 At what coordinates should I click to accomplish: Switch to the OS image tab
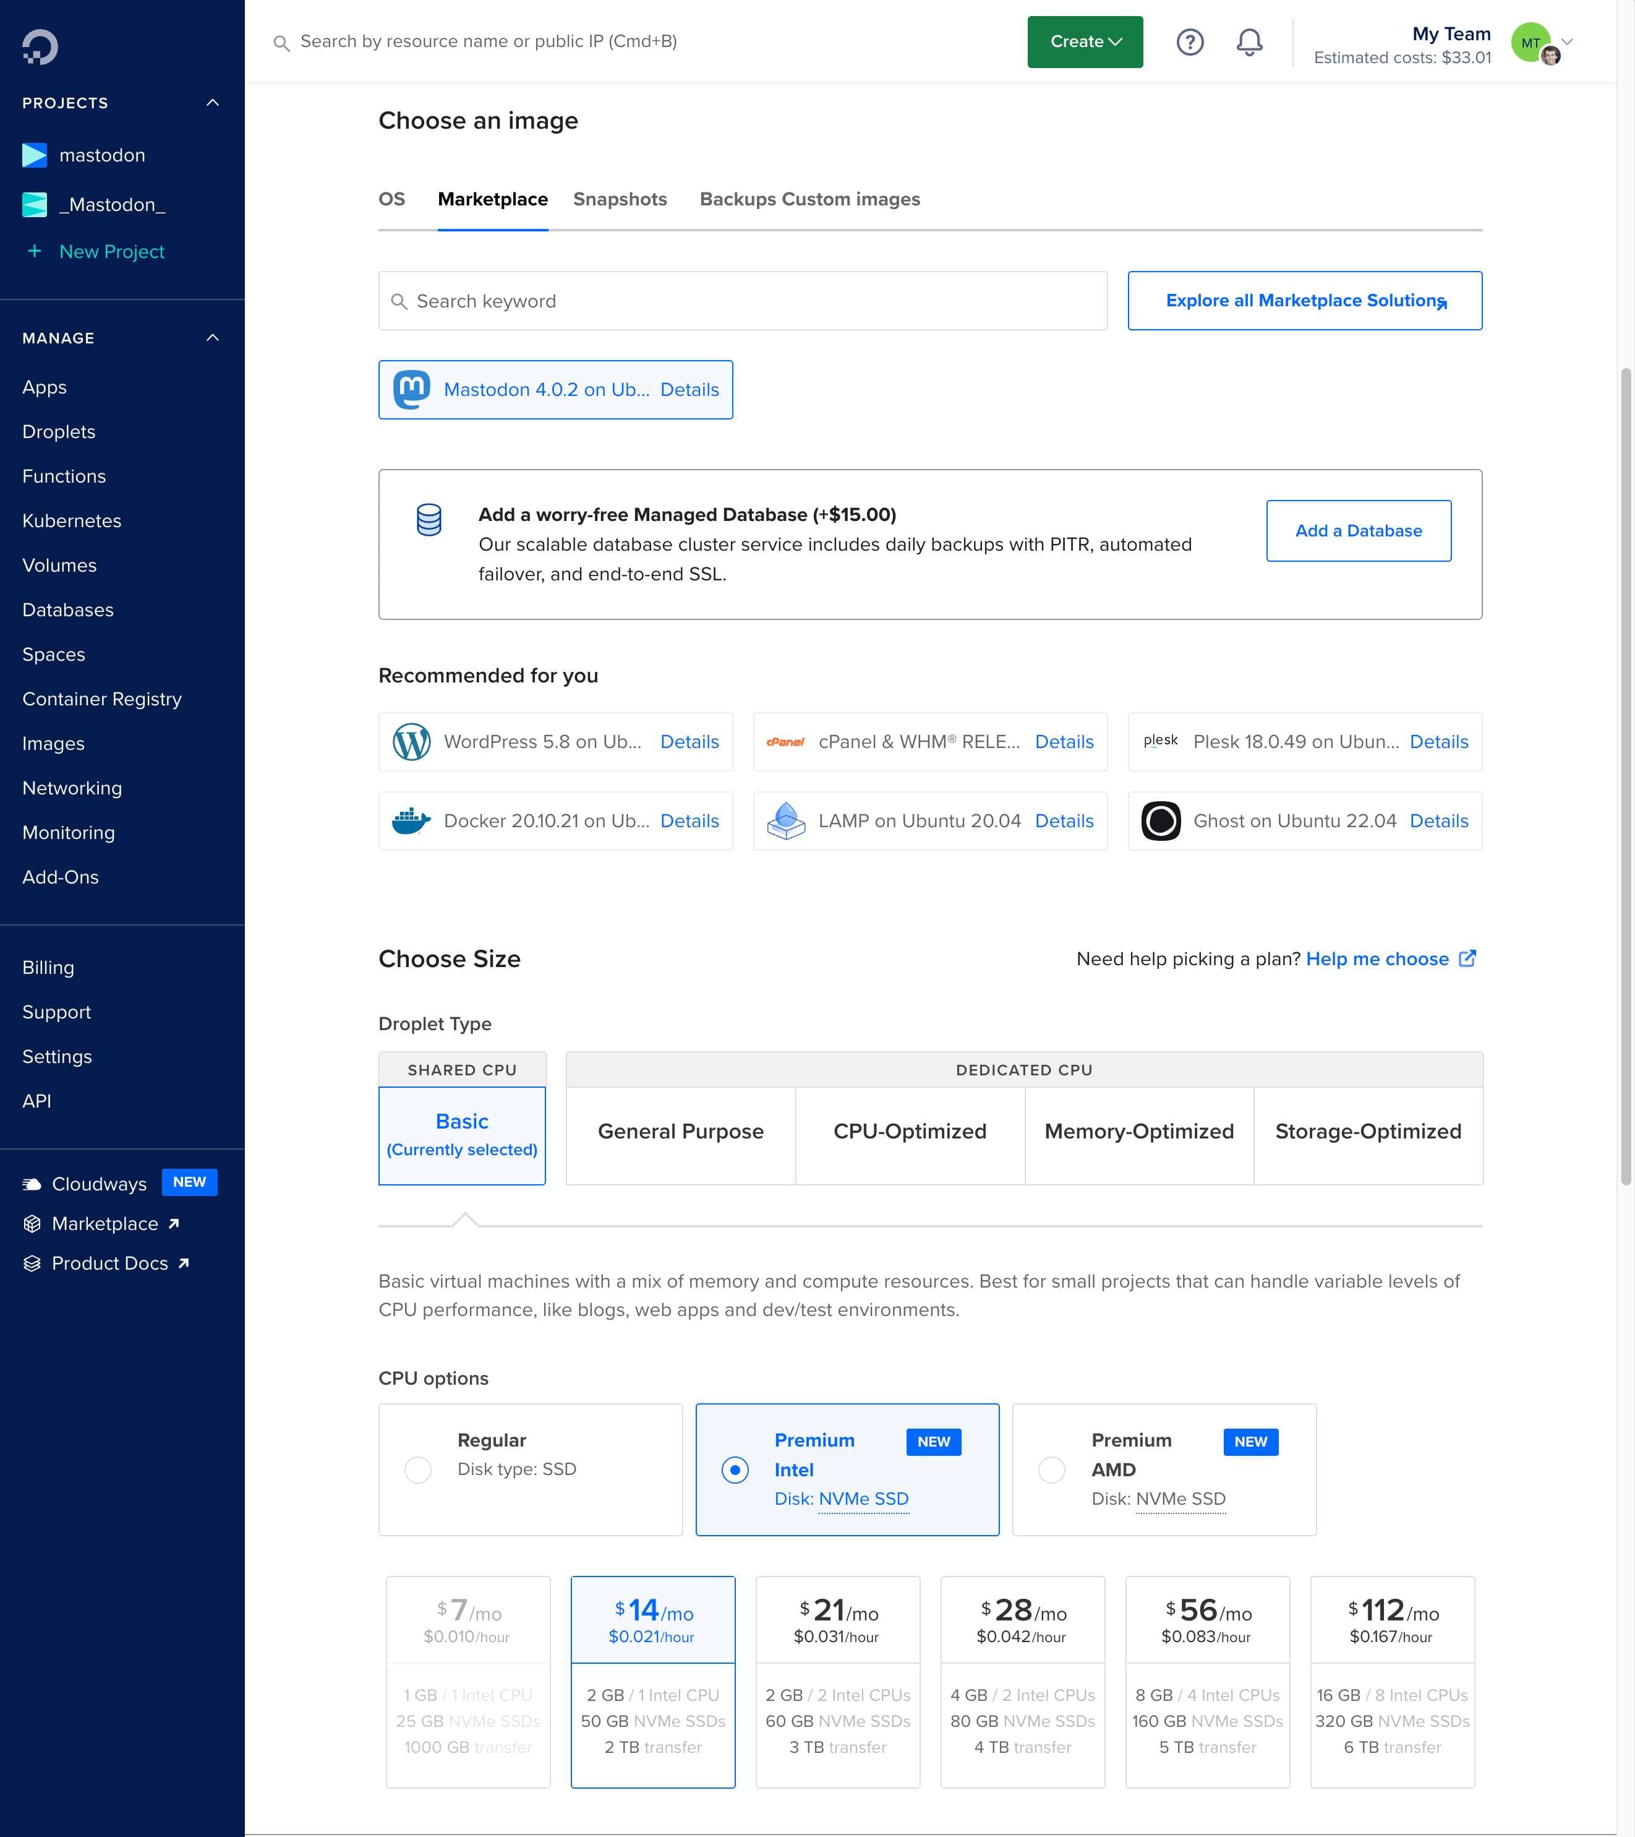coord(391,199)
